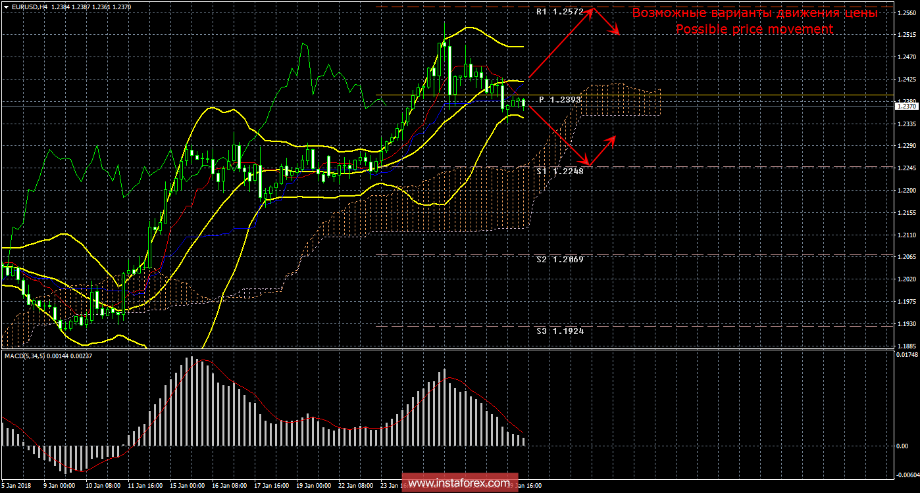The height and width of the screenshot is (493, 920).
Task: Click the 1.2155 price axis label
Action: (906, 213)
